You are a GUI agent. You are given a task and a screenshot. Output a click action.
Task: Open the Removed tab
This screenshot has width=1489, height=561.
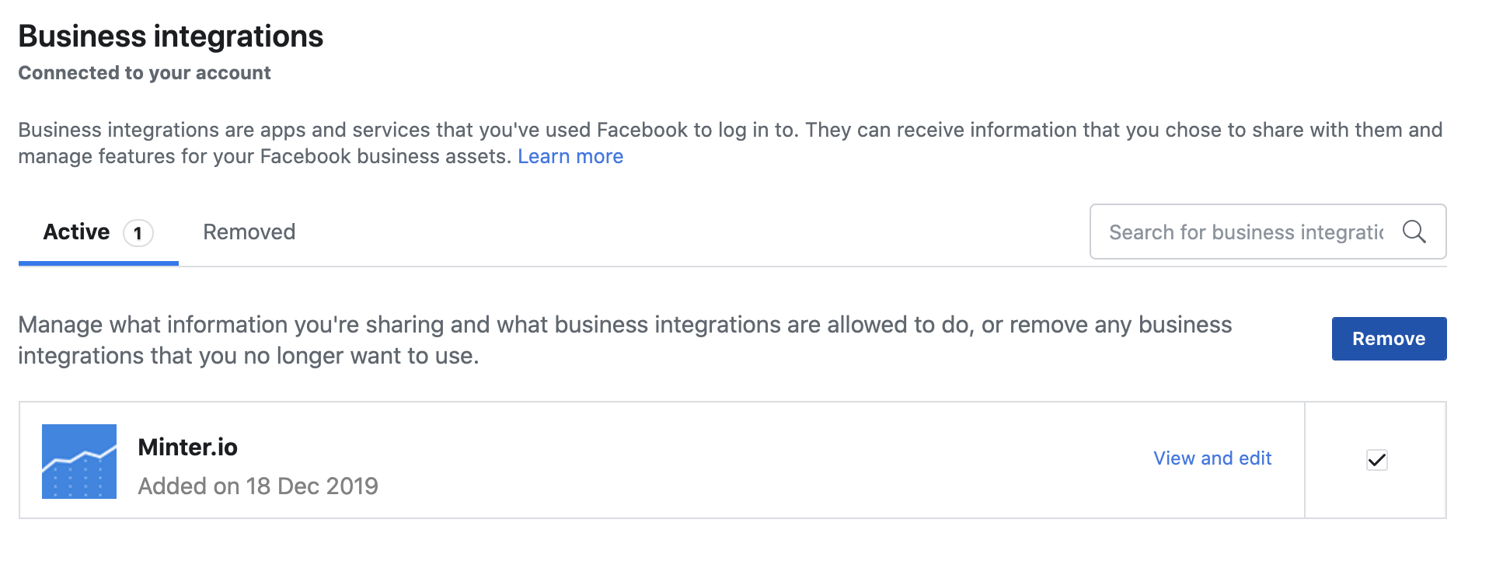[x=249, y=232]
